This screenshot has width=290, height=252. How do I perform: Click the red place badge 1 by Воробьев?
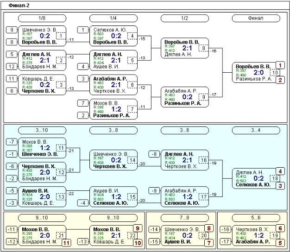(280, 65)
